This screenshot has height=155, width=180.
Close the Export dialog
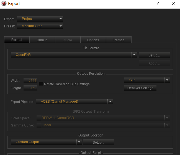pos(174,3)
